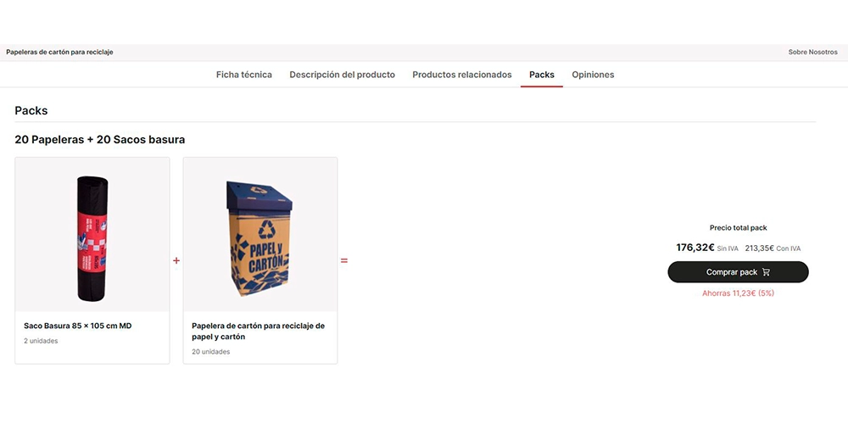Open Papelera de cartón para reciclaje product title
Image resolution: width=848 pixels, height=424 pixels.
(x=259, y=332)
